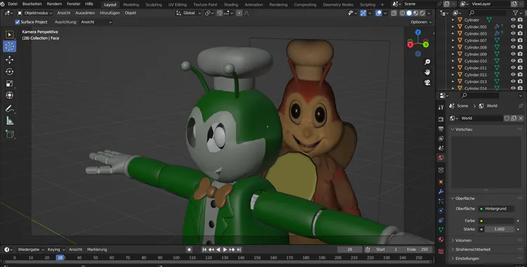
Task: Select the Transform tool
Action: click(x=9, y=95)
